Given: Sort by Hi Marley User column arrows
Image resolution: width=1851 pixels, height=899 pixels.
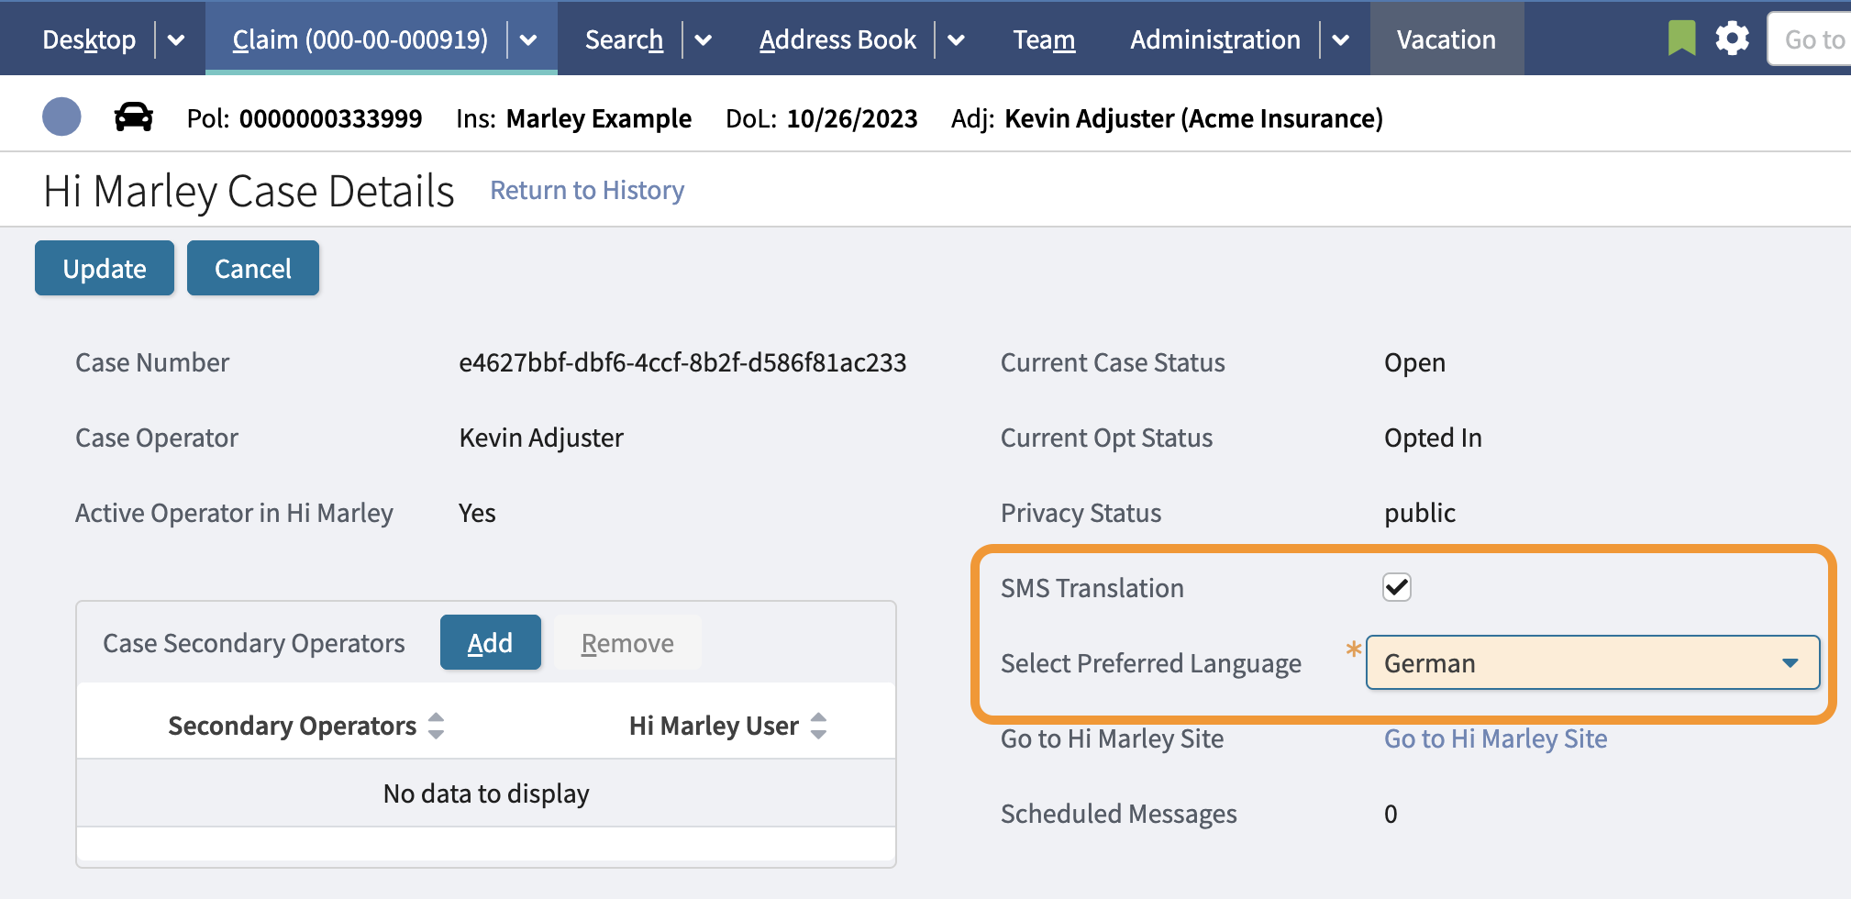Looking at the screenshot, I should tap(819, 726).
